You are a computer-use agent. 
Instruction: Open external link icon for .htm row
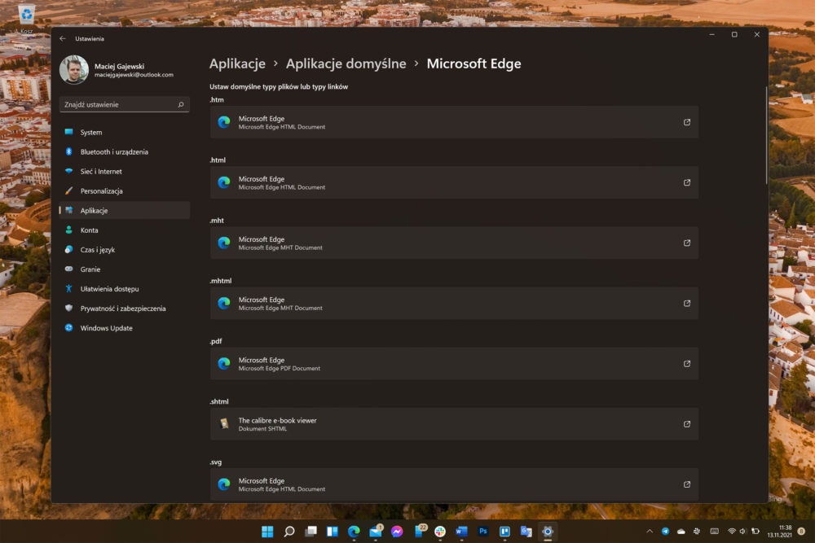[686, 122]
